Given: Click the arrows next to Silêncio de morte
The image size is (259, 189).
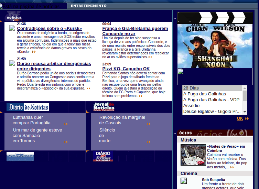Looking at the screenshot, I should [149, 142].
